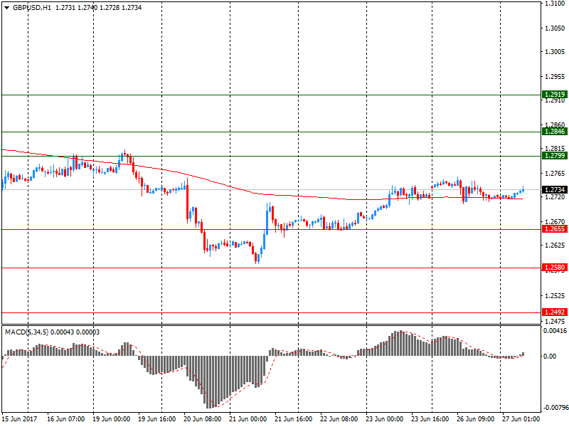Click the 23 Jun 00:00 time axis label
Viewport: 569px width, 427px height.
(384, 419)
